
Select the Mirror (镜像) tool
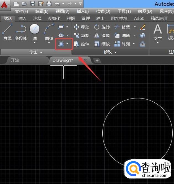click(x=102, y=36)
